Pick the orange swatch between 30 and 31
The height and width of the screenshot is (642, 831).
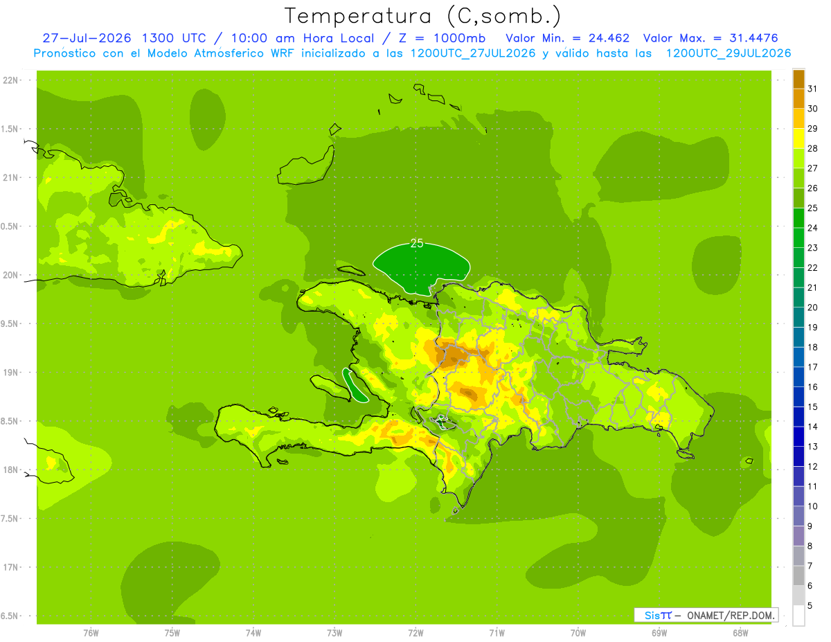pos(798,98)
